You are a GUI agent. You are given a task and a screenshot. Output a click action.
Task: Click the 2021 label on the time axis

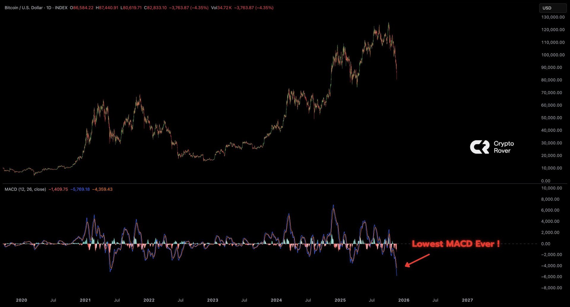pos(85,300)
